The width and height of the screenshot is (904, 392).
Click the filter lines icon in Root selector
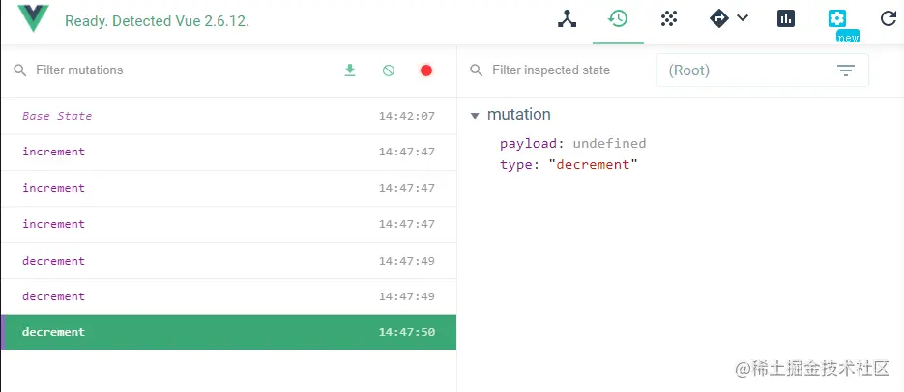[x=846, y=70]
